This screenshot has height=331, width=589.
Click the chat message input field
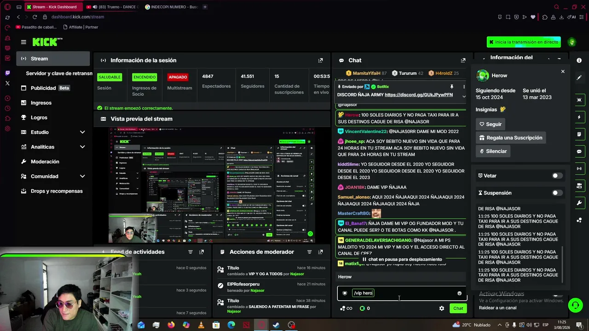coord(402,293)
